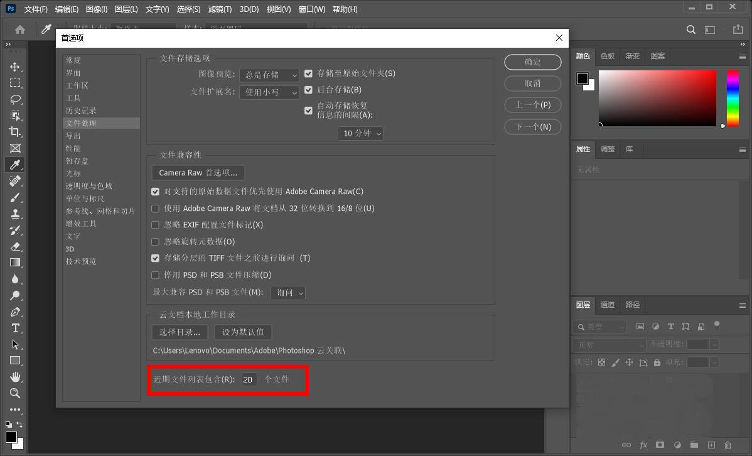Select the Path Selection tool
The width and height of the screenshot is (752, 456).
coord(15,345)
